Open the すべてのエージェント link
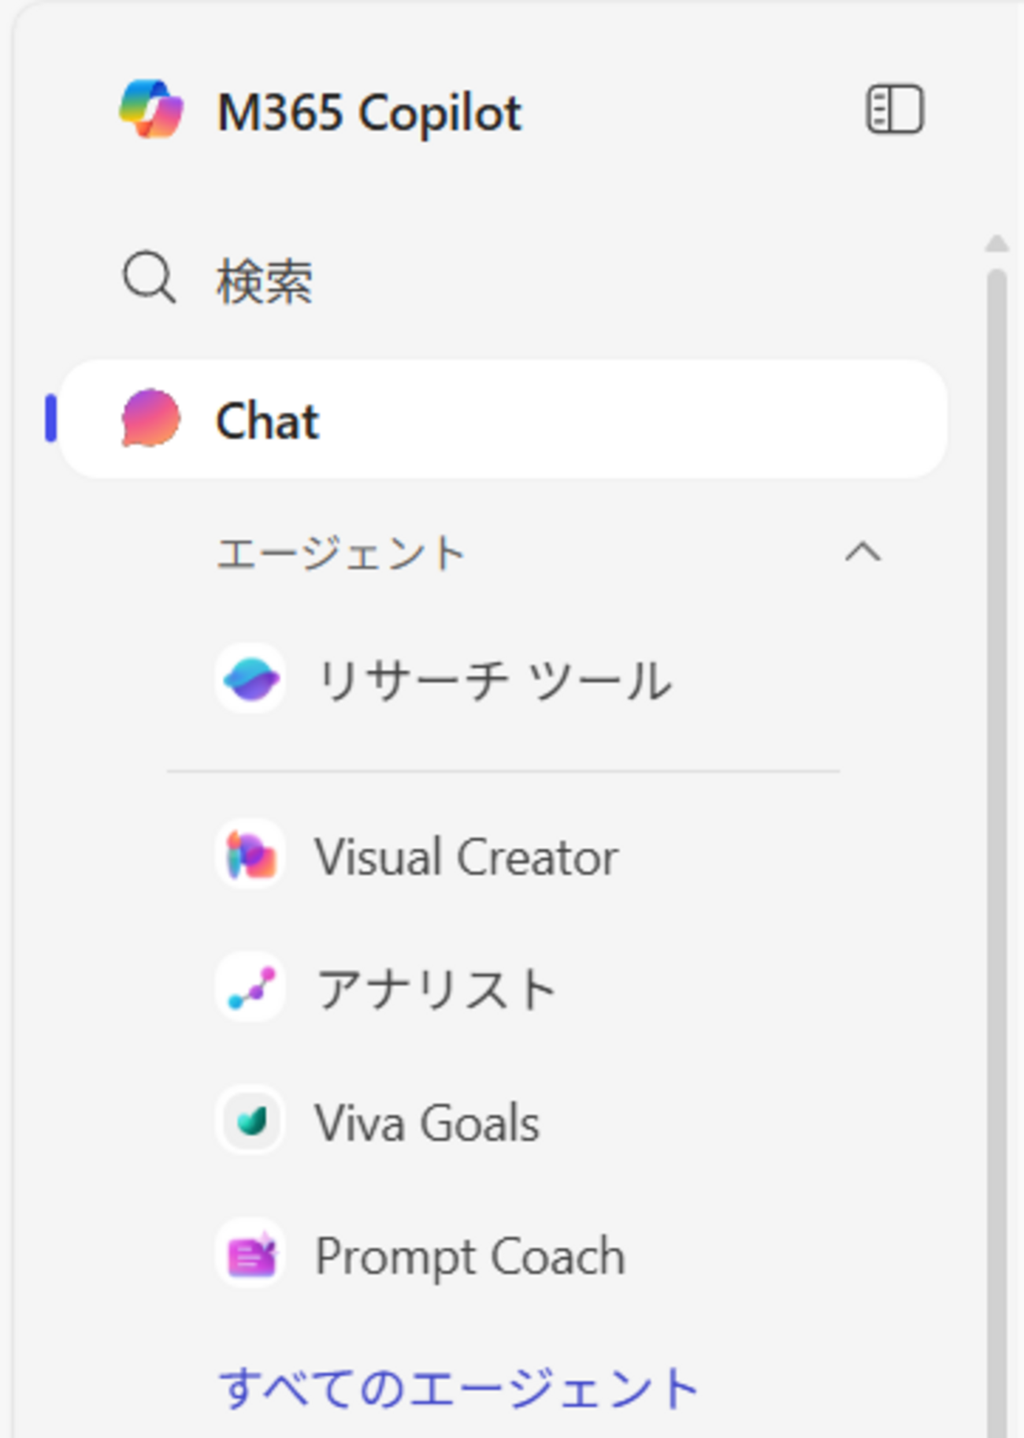 tap(458, 1388)
